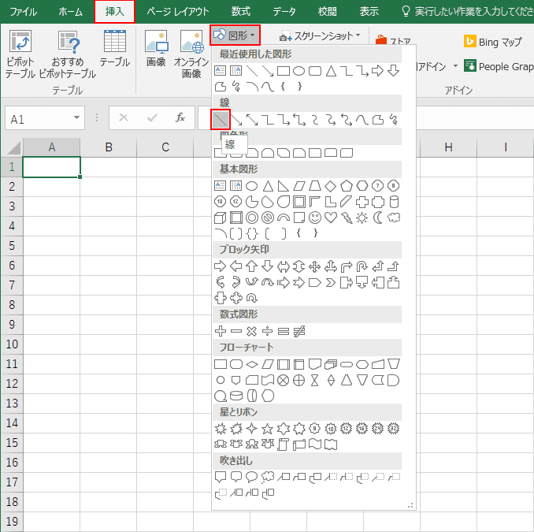Select the Scribble shape at end of 線 row

(x=394, y=120)
